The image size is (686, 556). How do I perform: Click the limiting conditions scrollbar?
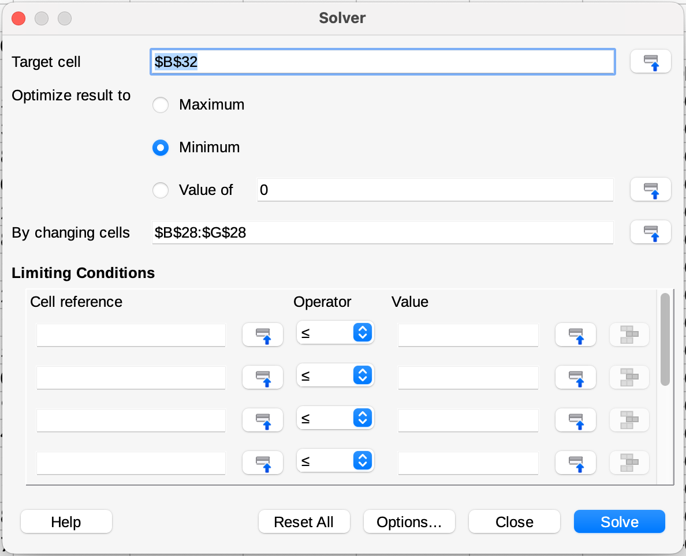click(x=665, y=339)
